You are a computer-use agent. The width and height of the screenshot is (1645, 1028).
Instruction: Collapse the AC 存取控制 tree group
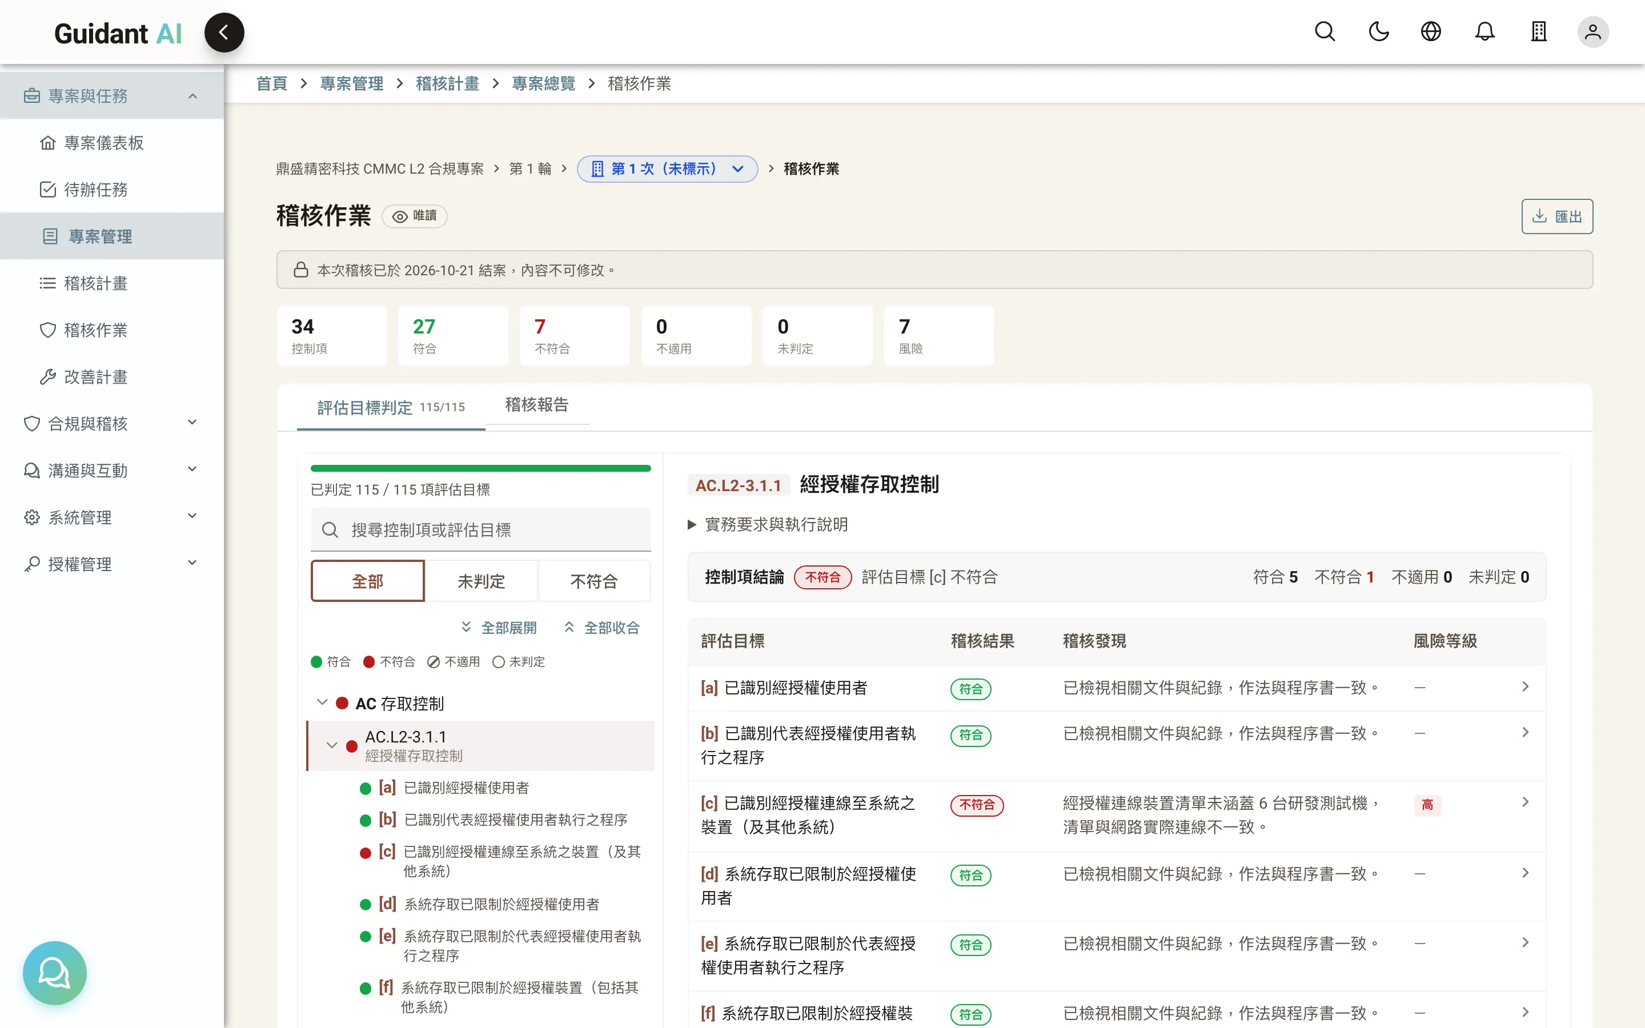[x=322, y=702]
